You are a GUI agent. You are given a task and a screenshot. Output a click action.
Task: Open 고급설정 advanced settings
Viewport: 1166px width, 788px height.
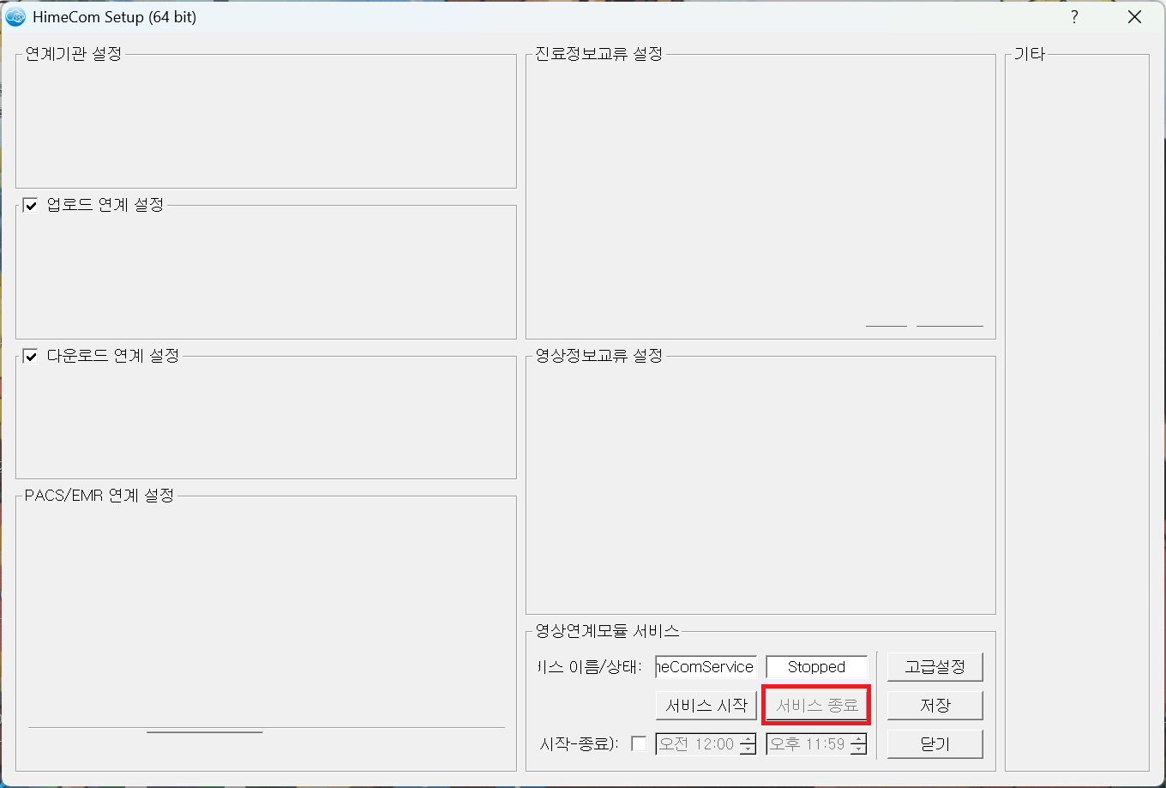click(x=935, y=667)
